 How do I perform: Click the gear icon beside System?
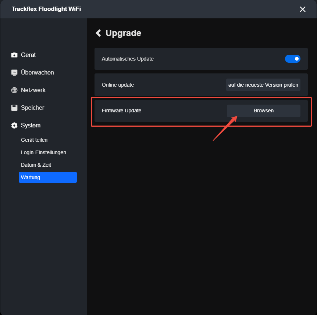pyautogui.click(x=14, y=125)
